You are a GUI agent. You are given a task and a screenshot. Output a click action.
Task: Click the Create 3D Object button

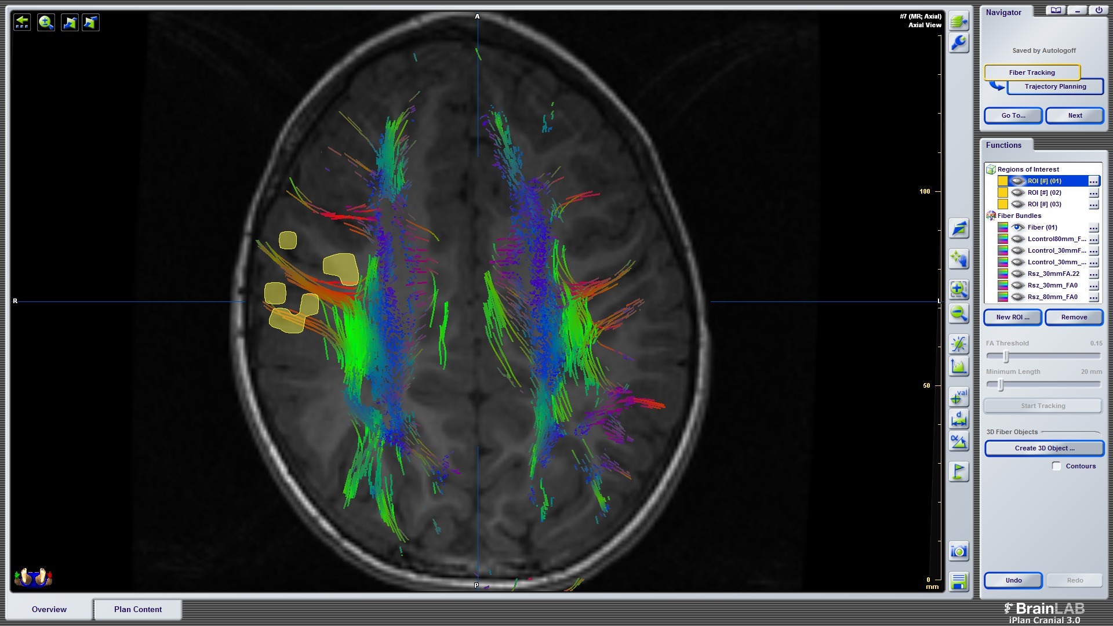click(x=1044, y=448)
